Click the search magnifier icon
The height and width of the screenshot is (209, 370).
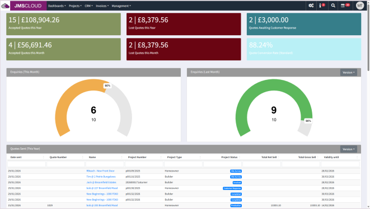coord(333,6)
